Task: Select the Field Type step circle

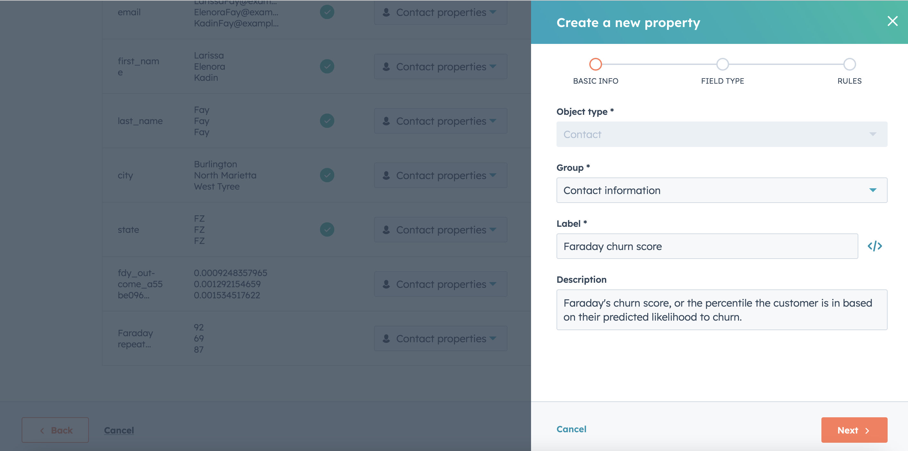Action: coord(722,64)
